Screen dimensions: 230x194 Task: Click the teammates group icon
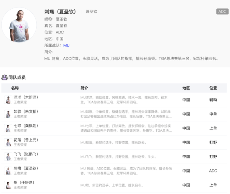pos(5,77)
